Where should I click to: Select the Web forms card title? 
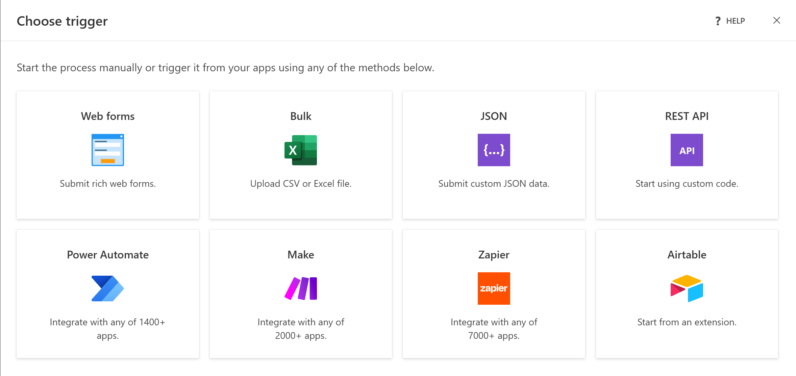tap(107, 116)
